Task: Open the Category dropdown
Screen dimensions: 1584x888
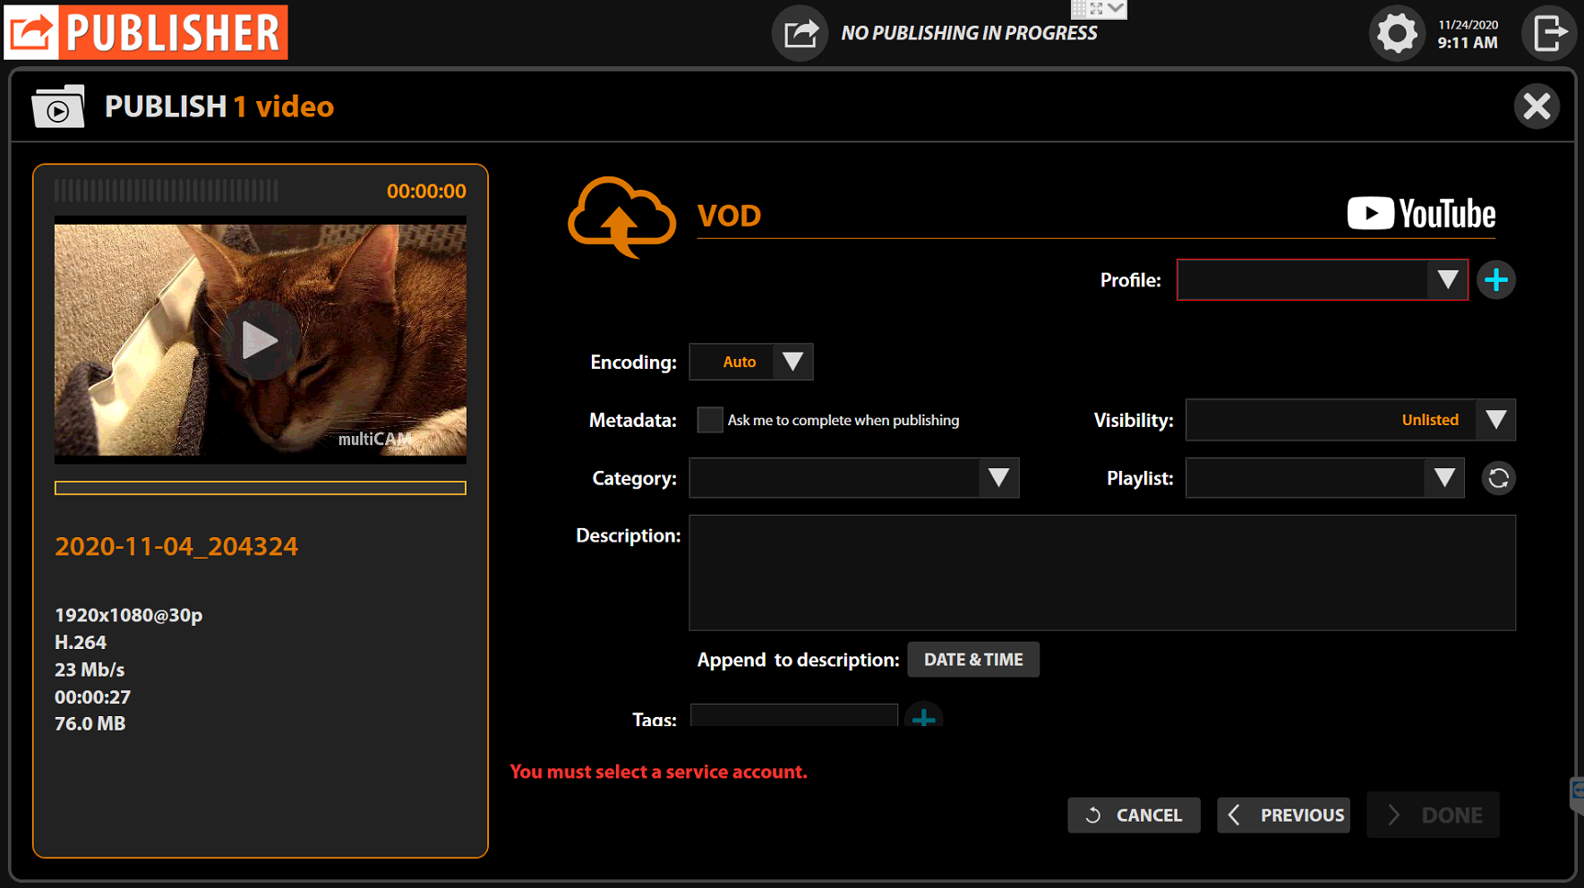Action: pos(853,478)
